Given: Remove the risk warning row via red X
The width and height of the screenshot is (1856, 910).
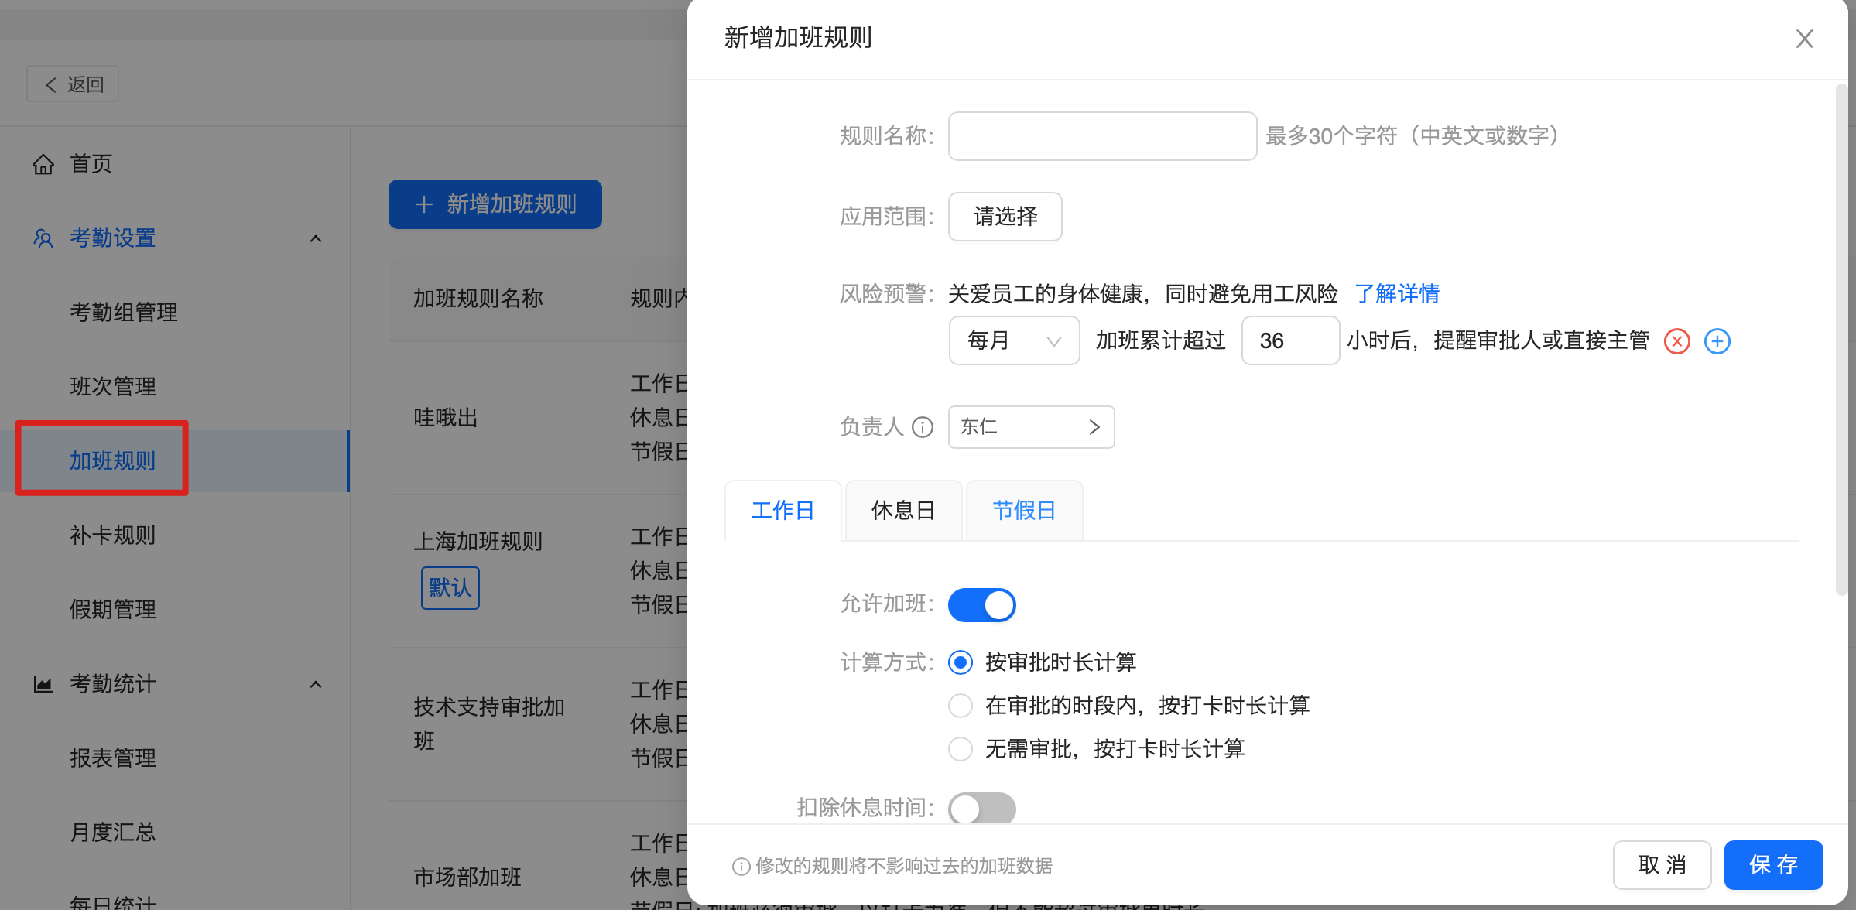Looking at the screenshot, I should click(1676, 341).
